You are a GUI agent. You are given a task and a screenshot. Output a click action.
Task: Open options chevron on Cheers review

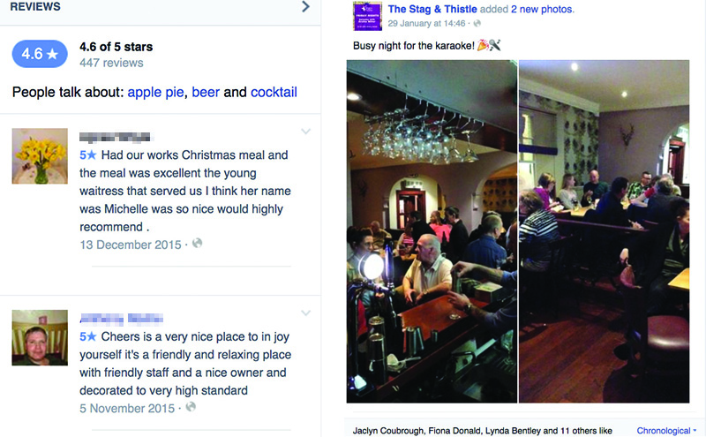tap(305, 313)
